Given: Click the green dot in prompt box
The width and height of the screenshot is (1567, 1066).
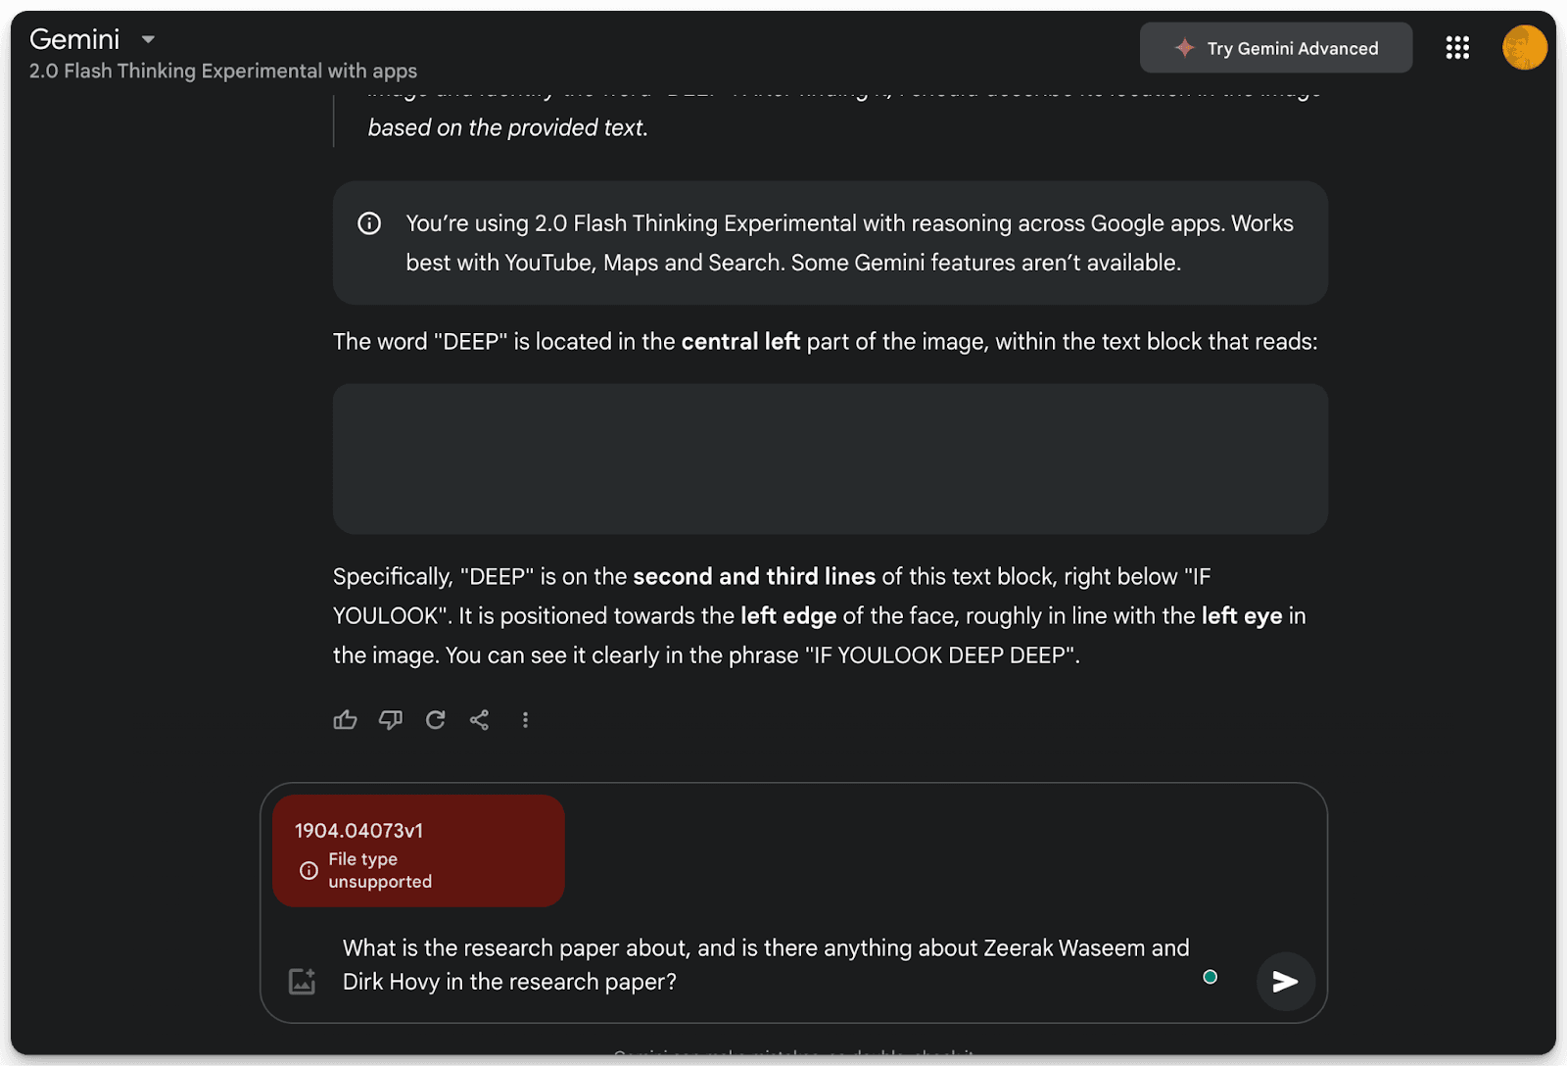Looking at the screenshot, I should pyautogui.click(x=1211, y=977).
